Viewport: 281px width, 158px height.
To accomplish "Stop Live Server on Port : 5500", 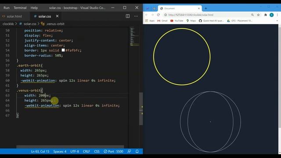I will [113, 151].
